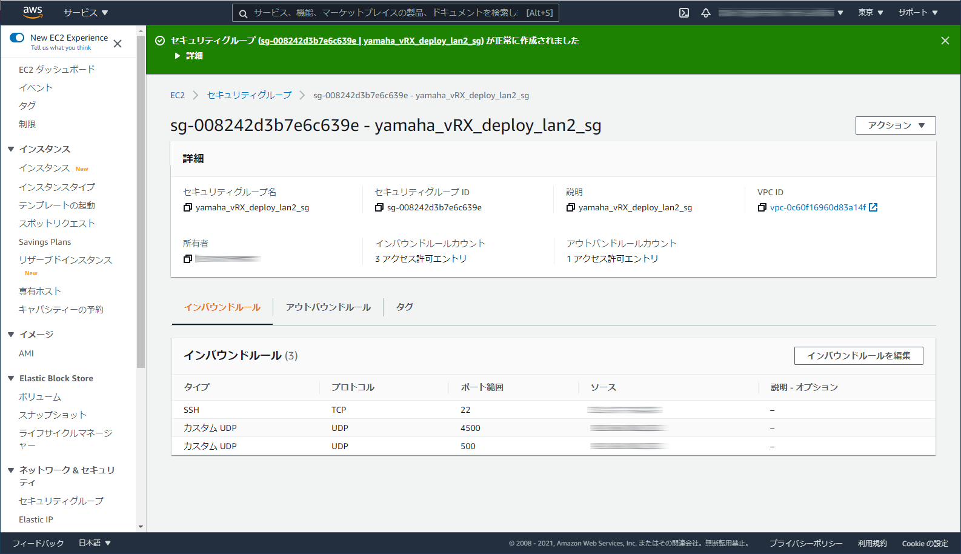961x554 pixels.
Task: Collapse the Elastic Block Store section
Action: click(11, 378)
